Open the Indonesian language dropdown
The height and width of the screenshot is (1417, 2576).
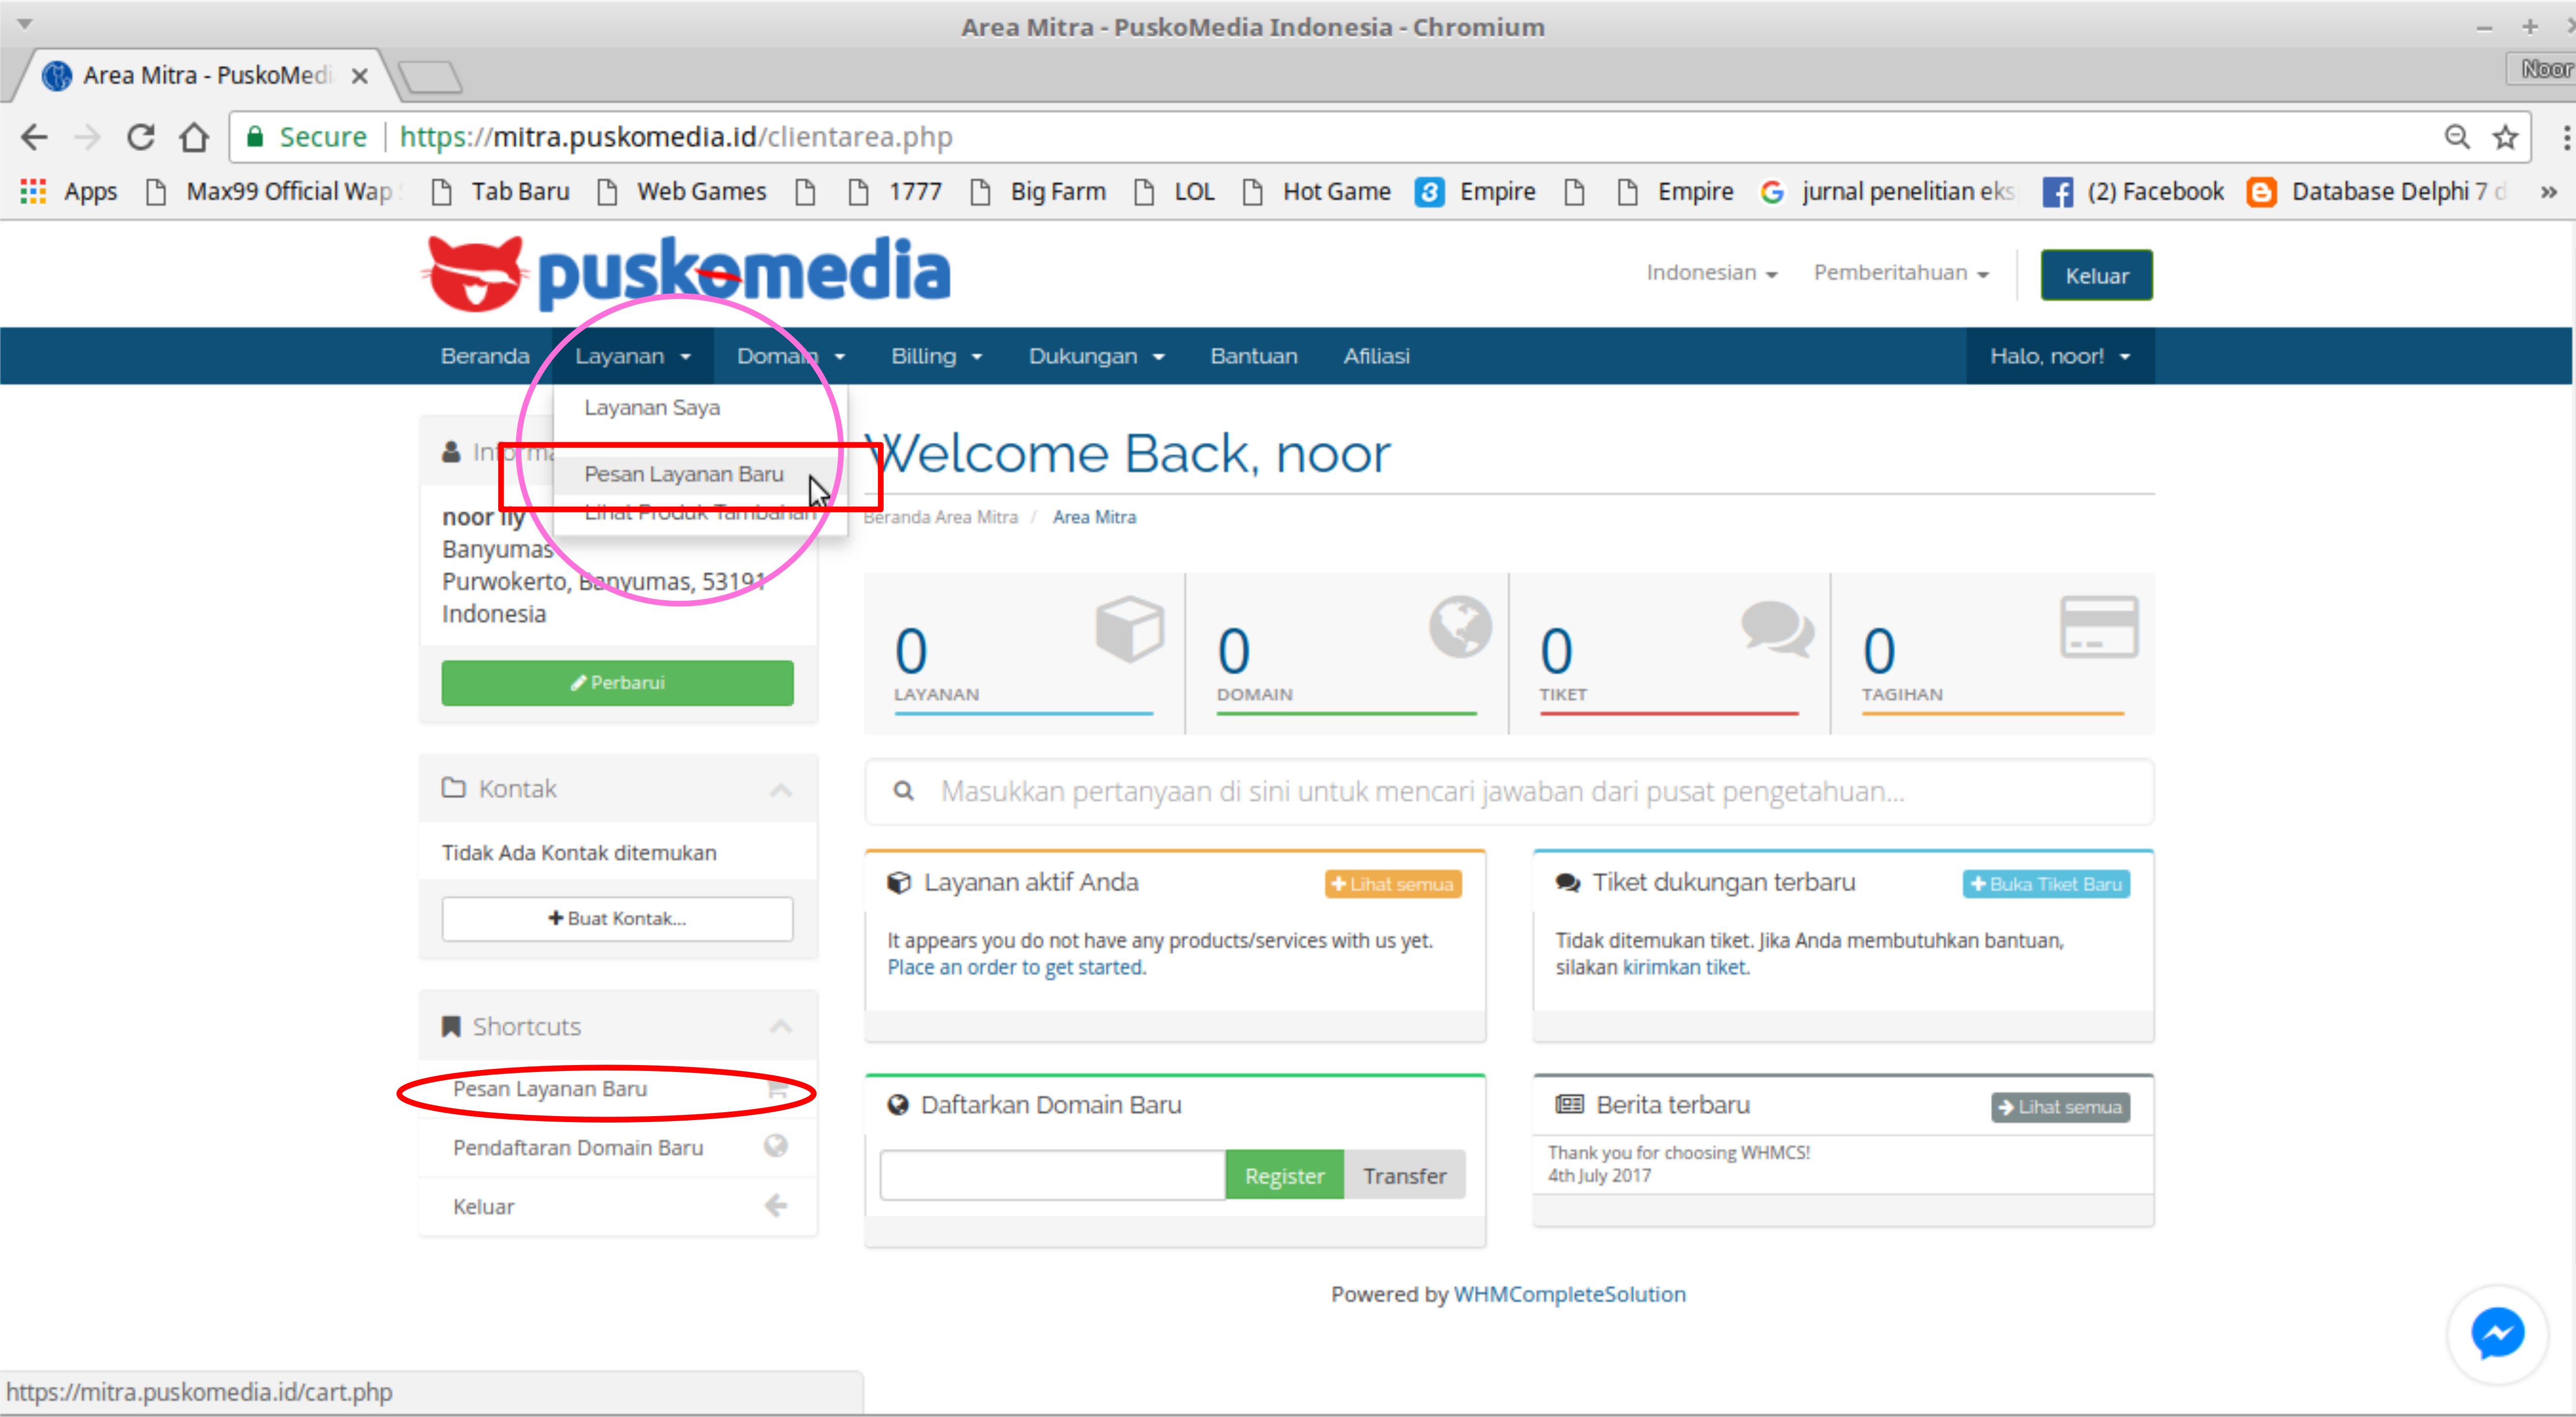point(1711,273)
